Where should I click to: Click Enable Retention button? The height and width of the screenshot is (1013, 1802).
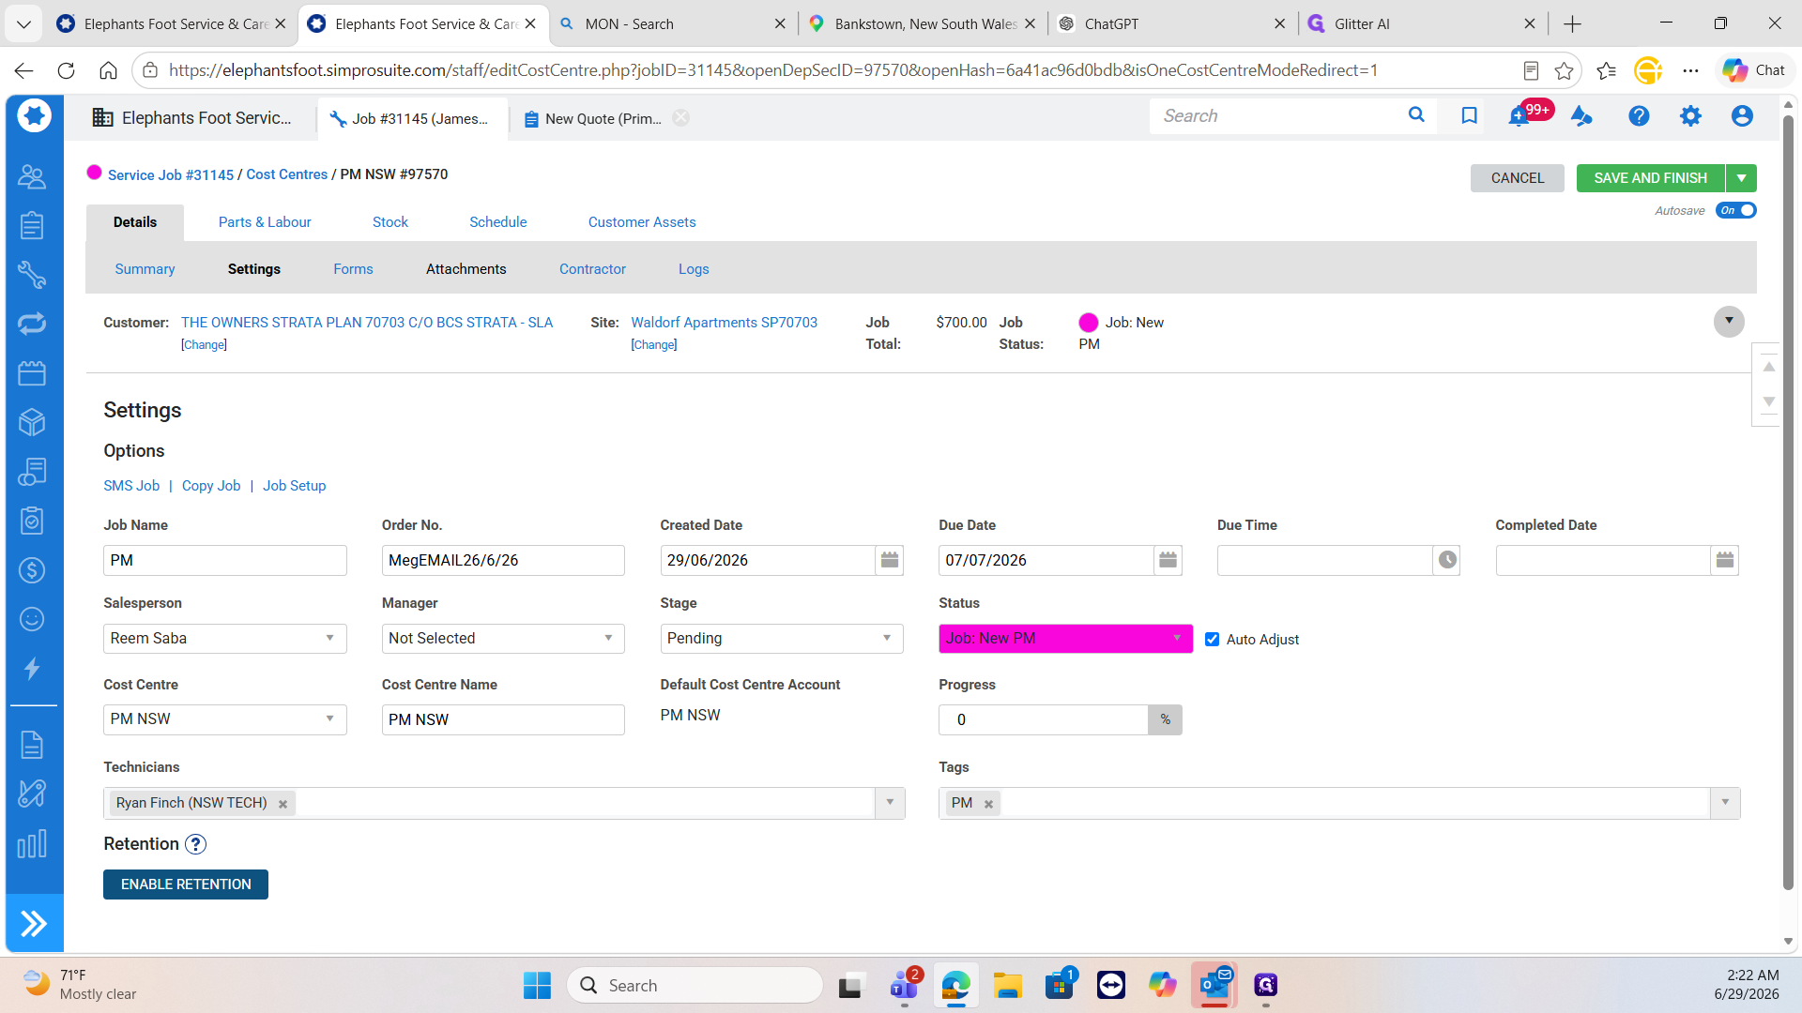click(x=186, y=884)
